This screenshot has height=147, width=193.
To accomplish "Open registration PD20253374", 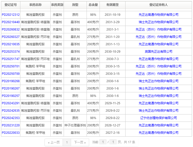I will tap(11, 52).
